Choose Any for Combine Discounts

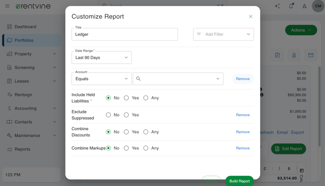(145, 132)
